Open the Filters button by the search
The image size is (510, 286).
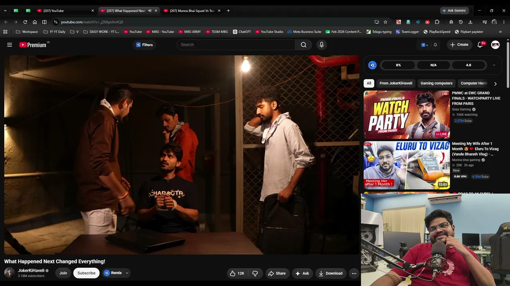[x=144, y=45]
